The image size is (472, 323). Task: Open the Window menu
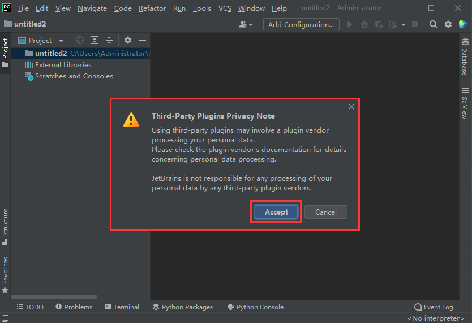[251, 8]
